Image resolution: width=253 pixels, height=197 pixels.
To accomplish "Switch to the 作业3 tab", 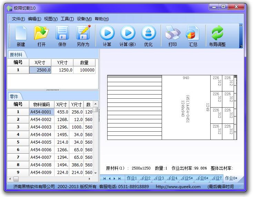I will point(159,178).
